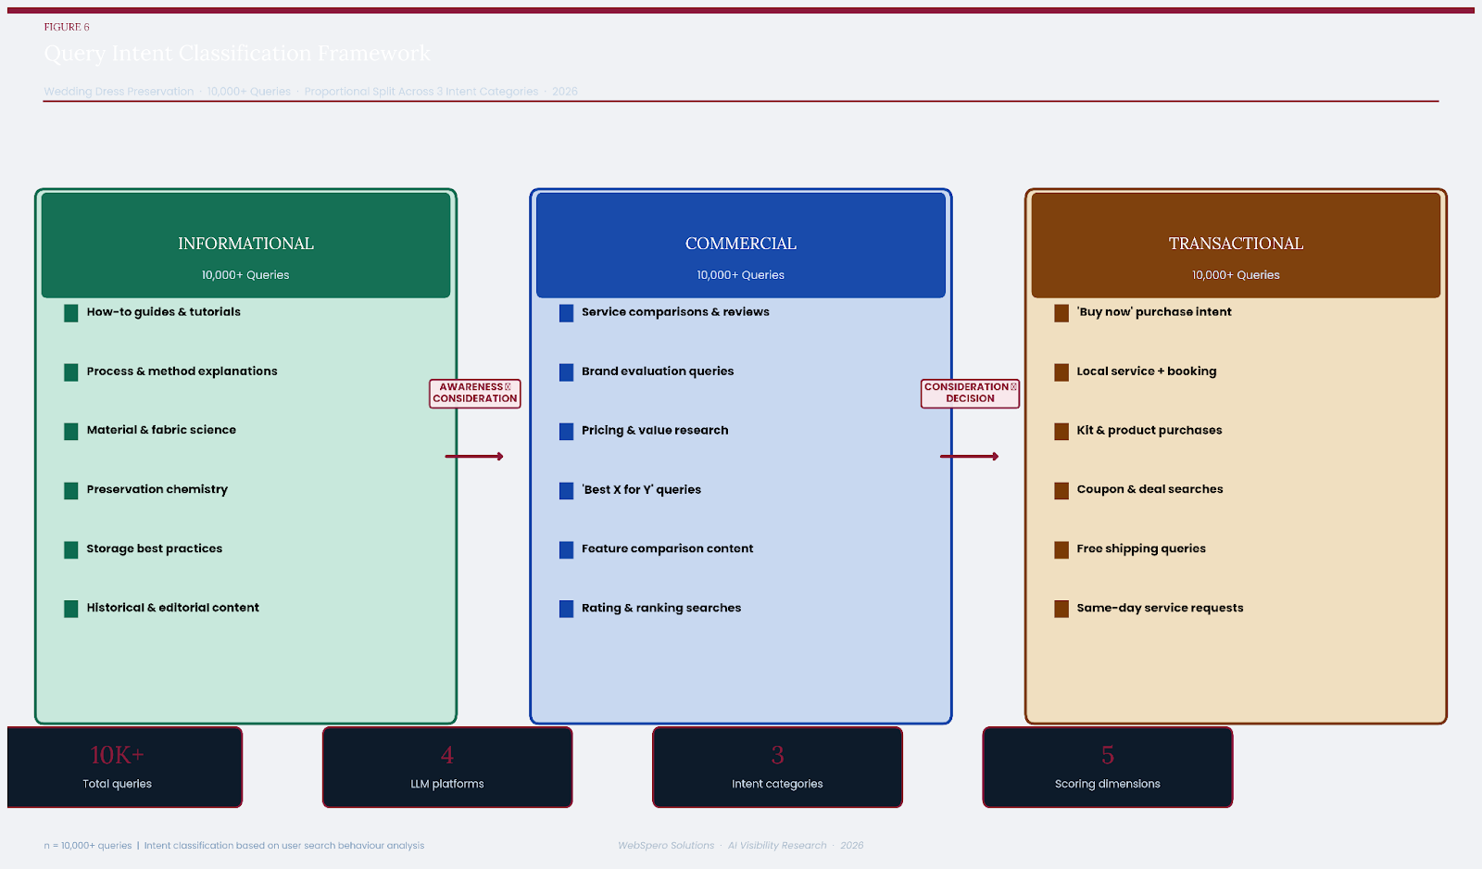This screenshot has height=869, width=1482.
Task: Select 'How-to guides & tutorials' text
Action: 164,312
